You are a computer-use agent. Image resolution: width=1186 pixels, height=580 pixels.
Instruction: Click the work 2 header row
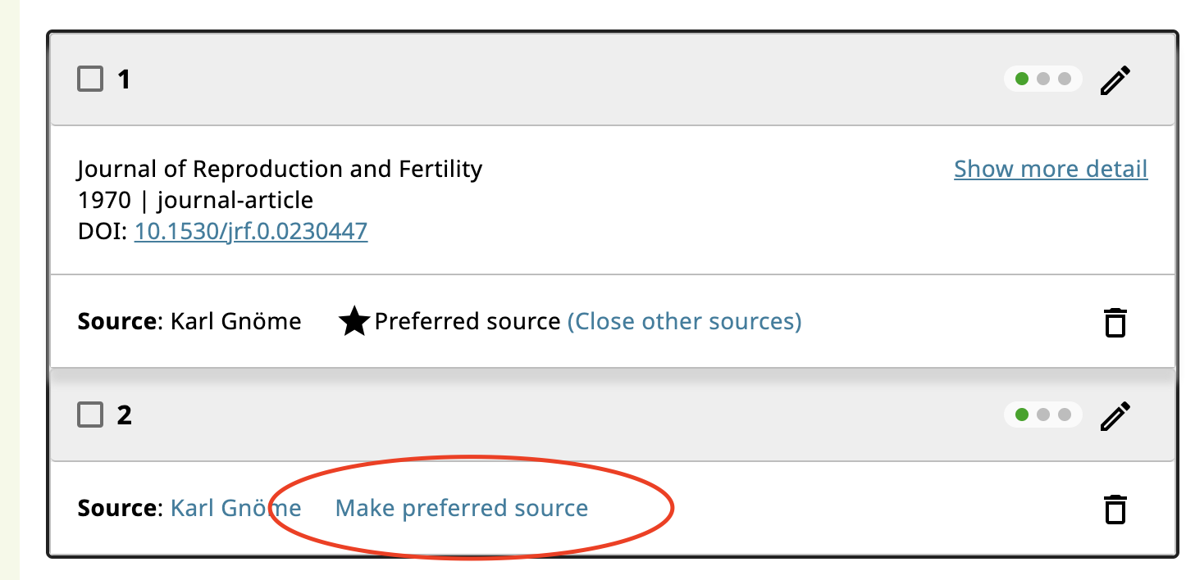tap(574, 415)
